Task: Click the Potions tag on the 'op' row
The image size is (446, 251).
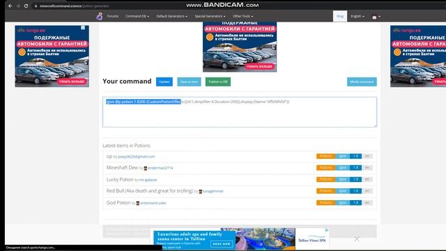Action: coord(326,156)
